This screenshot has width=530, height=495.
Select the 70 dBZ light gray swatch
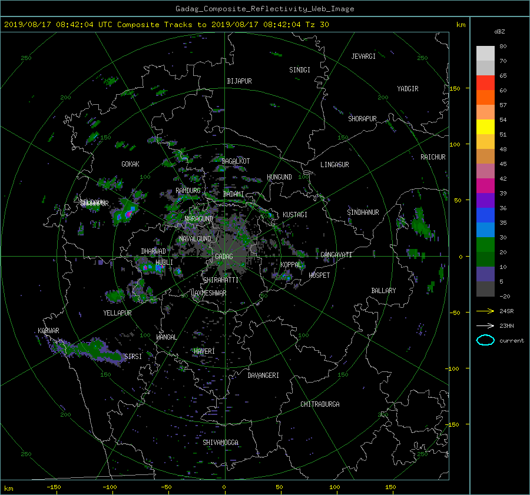pos(485,53)
